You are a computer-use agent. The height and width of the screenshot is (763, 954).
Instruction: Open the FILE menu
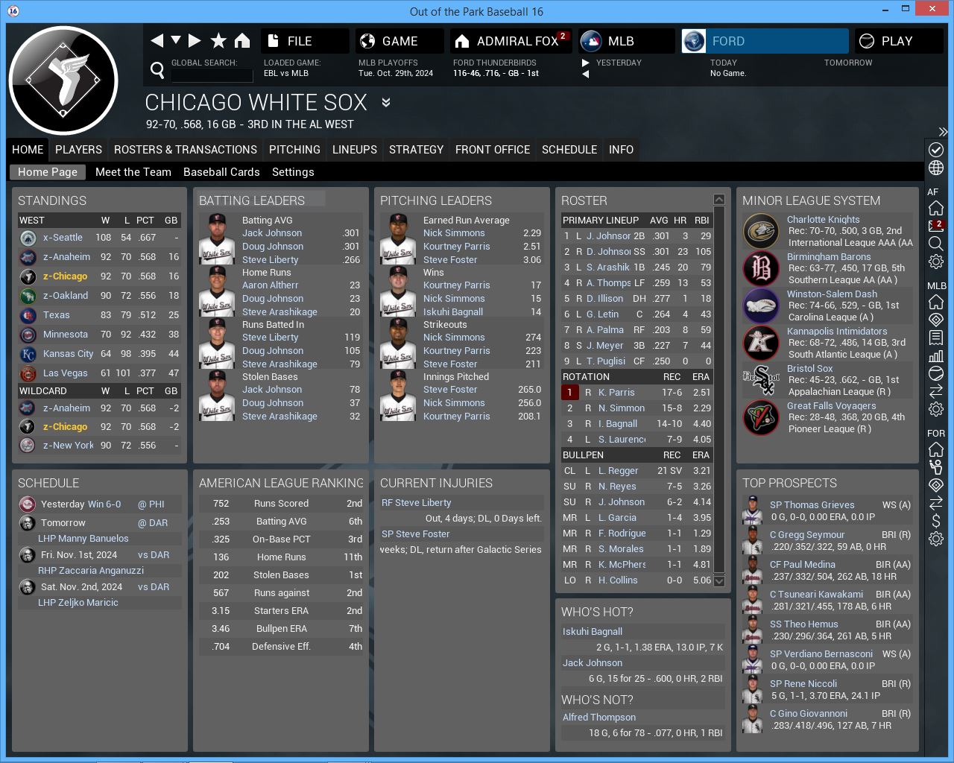click(x=305, y=41)
